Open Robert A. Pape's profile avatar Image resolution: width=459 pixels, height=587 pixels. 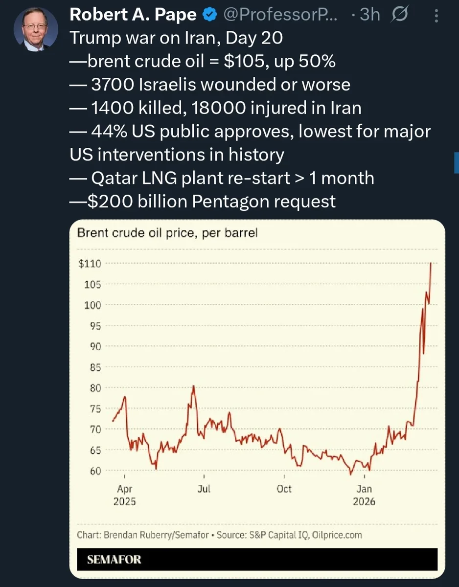(36, 30)
